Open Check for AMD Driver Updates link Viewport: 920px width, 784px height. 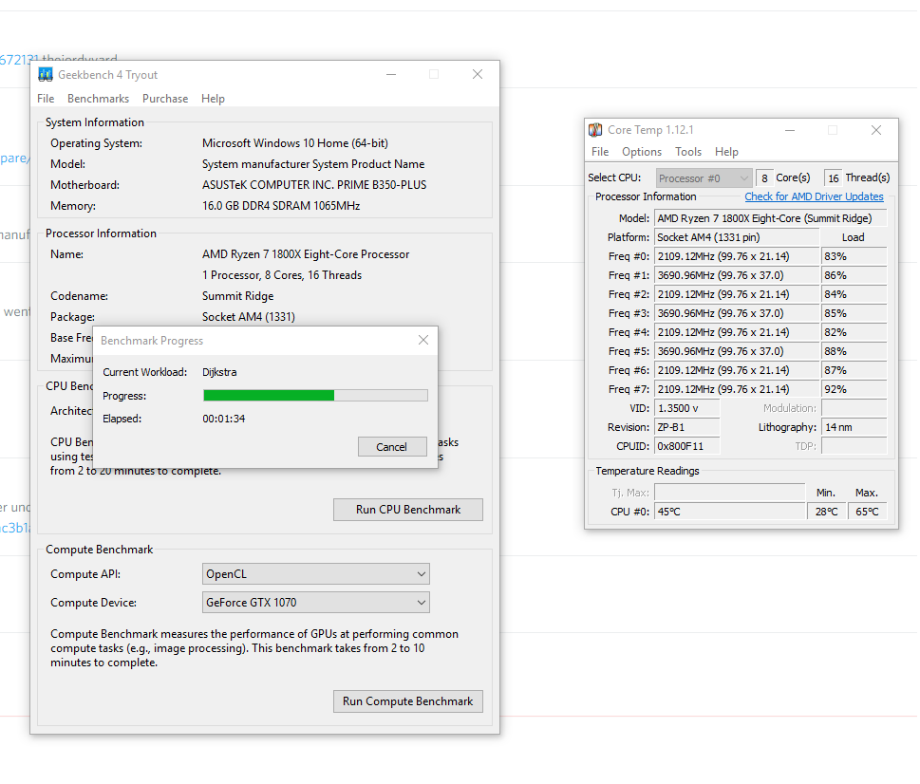(x=814, y=196)
